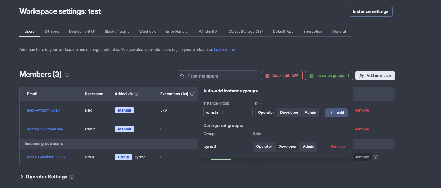Viewport: 441px width, 188px height.
Task: Set sync2 group role to Operator
Action: (x=264, y=147)
